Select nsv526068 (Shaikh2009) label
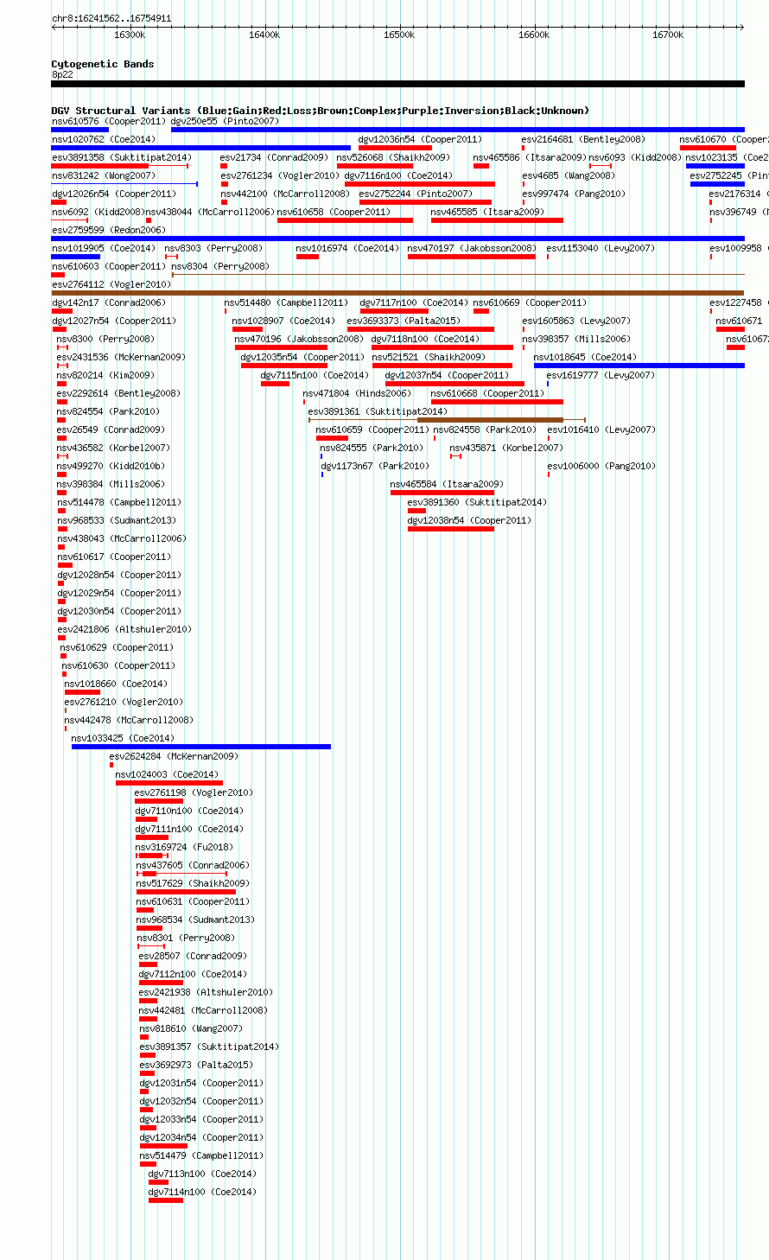769x1260 pixels. pos(393,157)
